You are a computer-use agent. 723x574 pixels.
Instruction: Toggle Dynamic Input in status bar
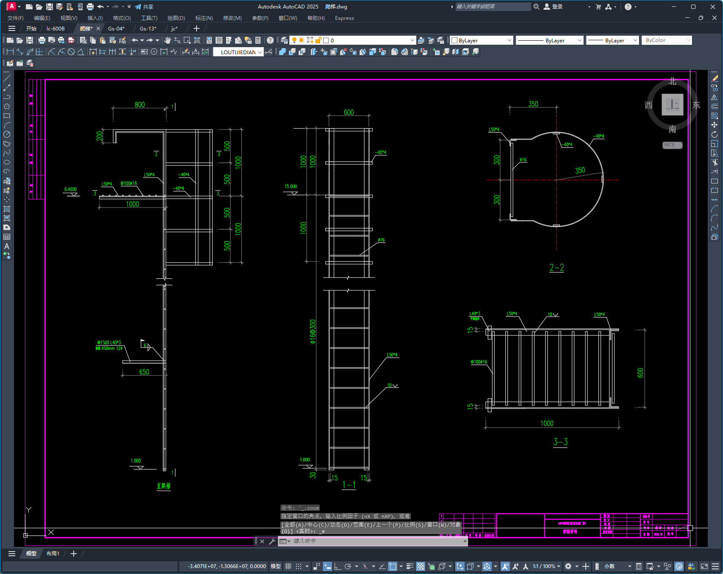(x=327, y=566)
